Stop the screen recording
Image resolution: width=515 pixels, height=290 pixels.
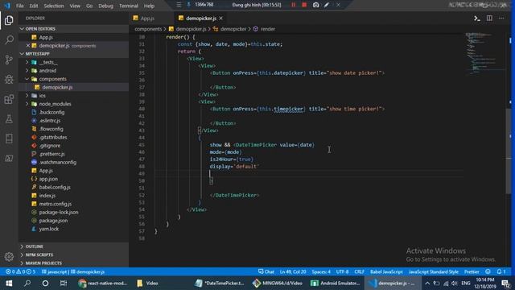pos(304,5)
